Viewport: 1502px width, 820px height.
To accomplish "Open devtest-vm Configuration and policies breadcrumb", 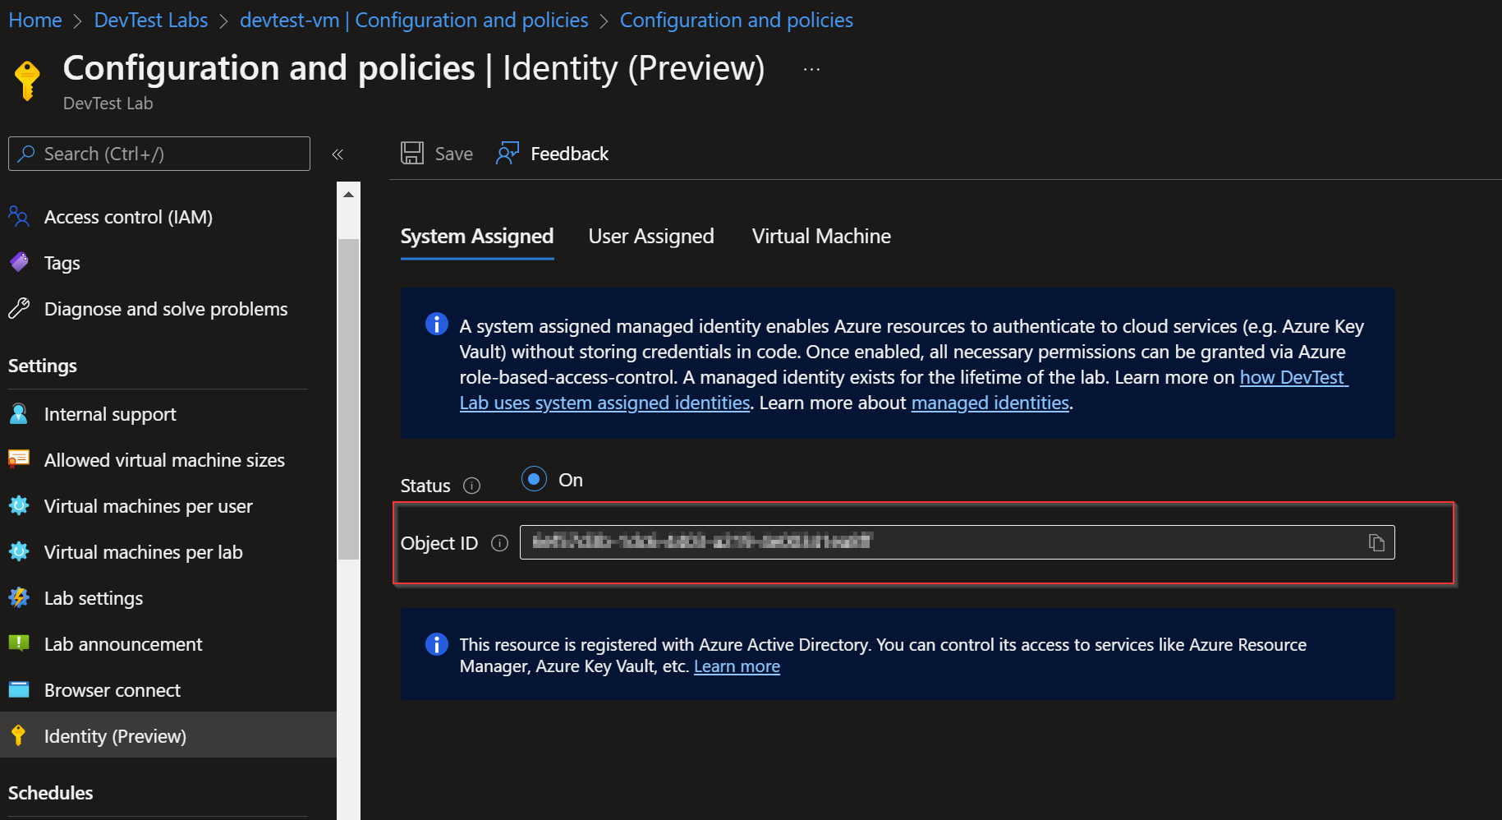I will point(414,21).
